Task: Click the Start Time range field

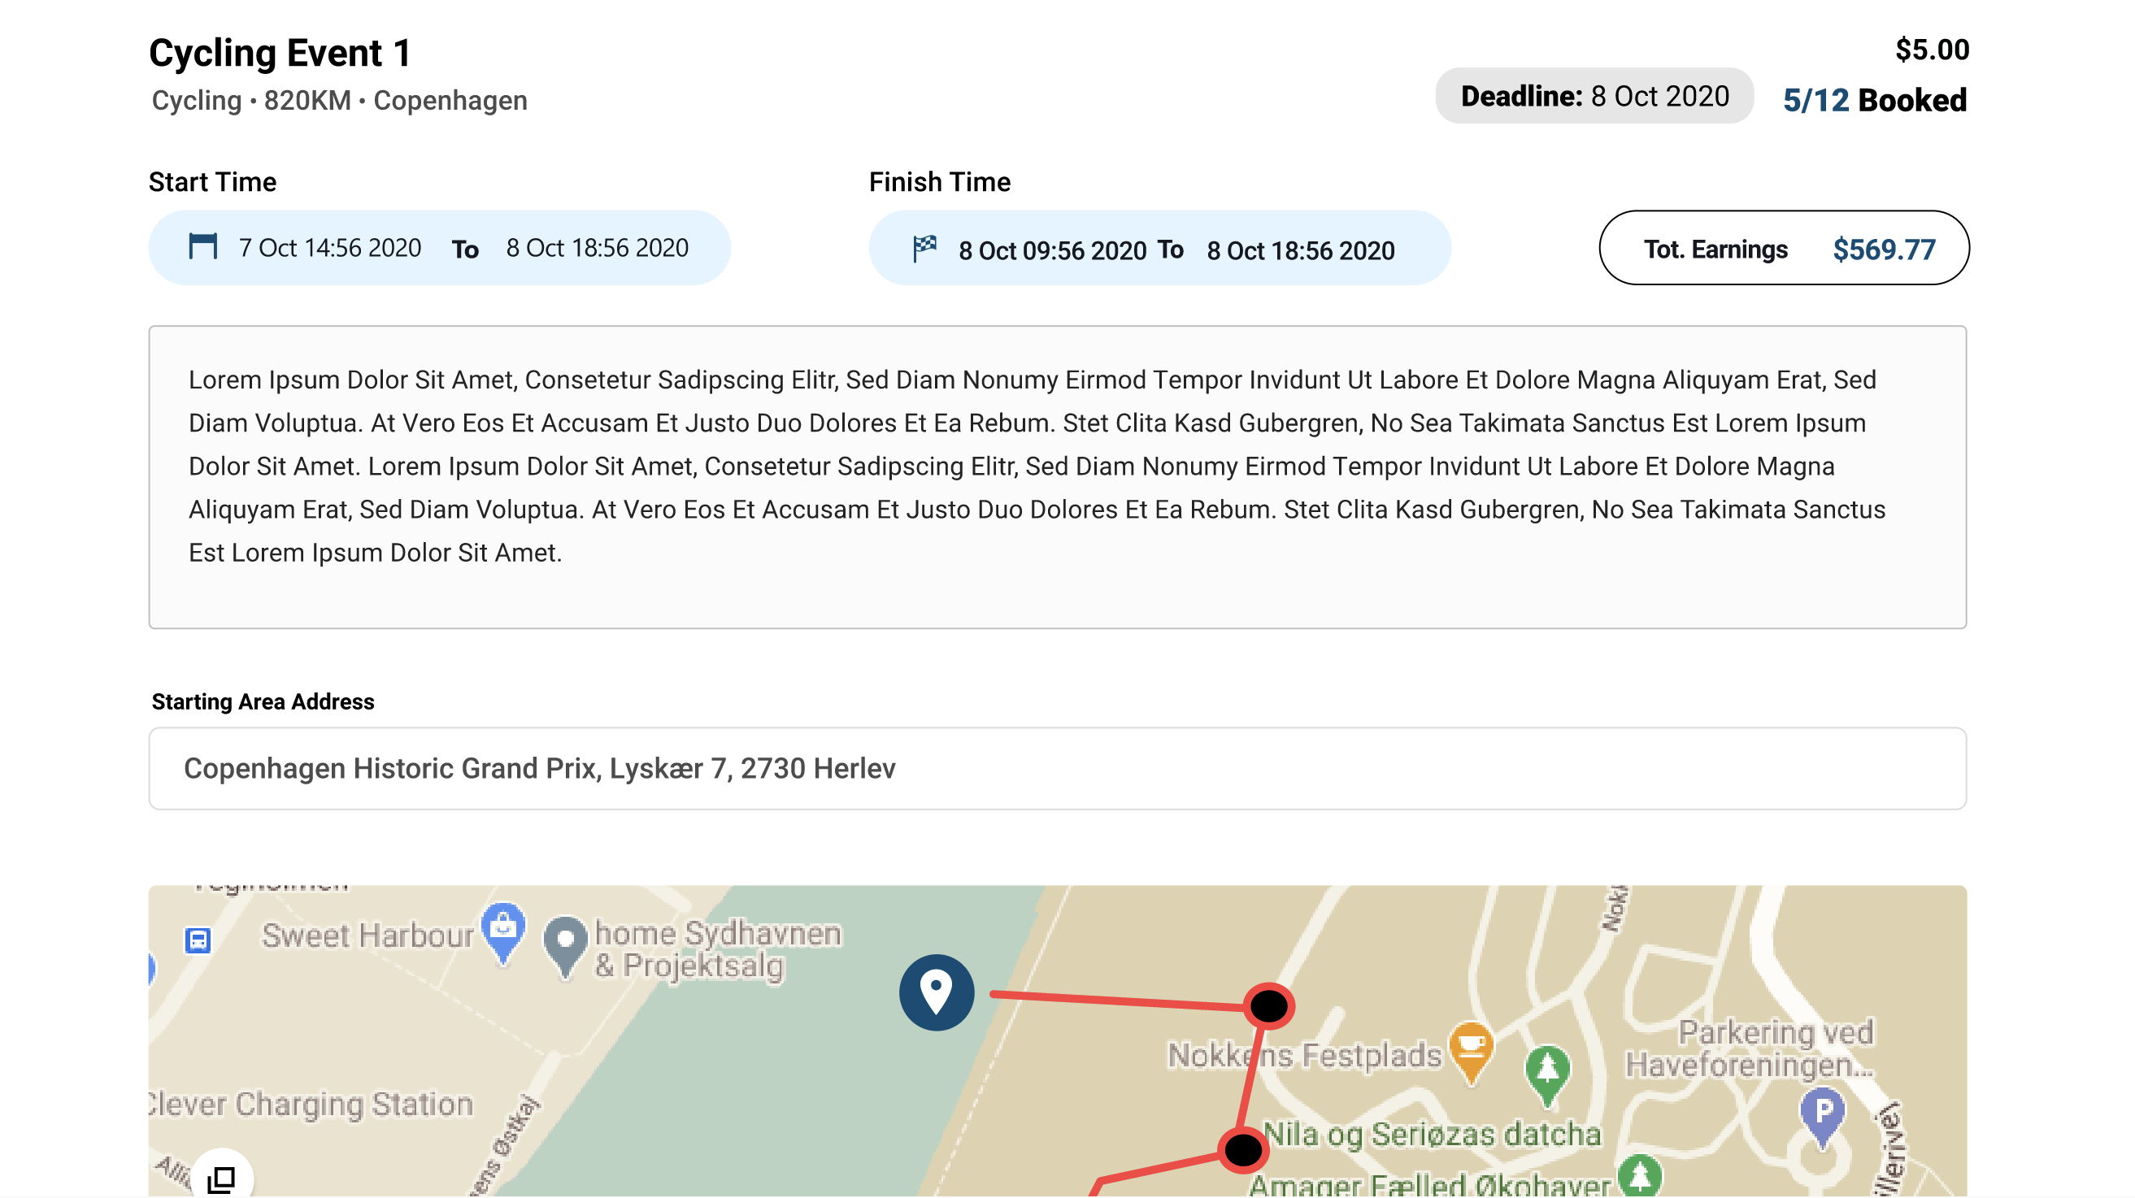Action: [439, 248]
